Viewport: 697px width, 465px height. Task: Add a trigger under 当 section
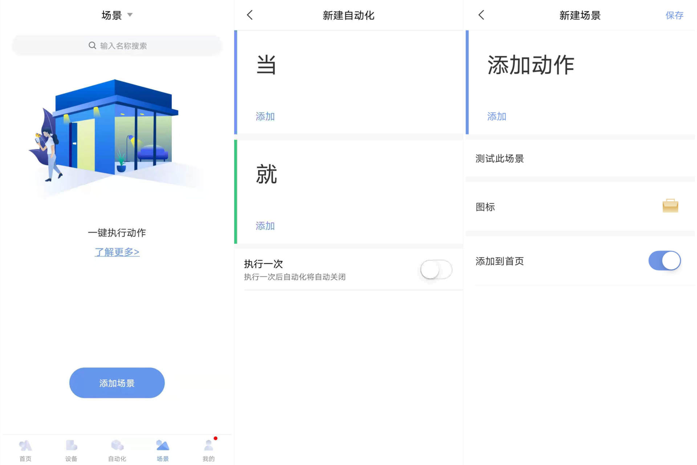click(x=265, y=116)
